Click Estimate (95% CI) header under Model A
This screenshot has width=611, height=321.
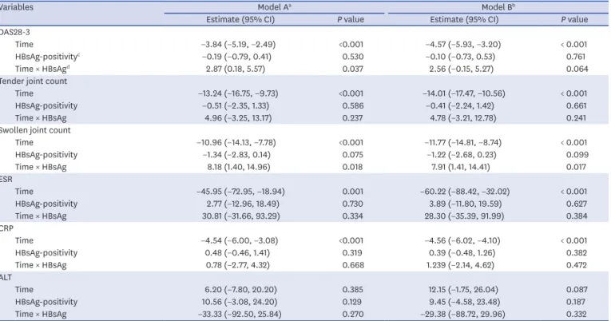coord(240,19)
